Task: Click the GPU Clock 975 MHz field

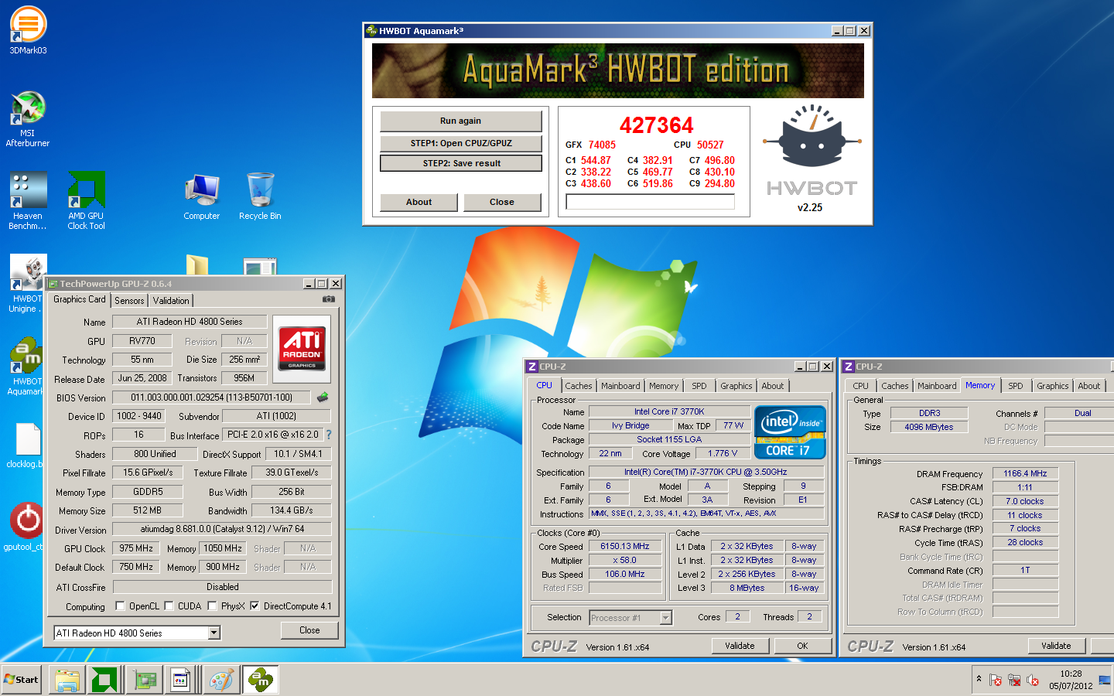Action: [x=136, y=548]
